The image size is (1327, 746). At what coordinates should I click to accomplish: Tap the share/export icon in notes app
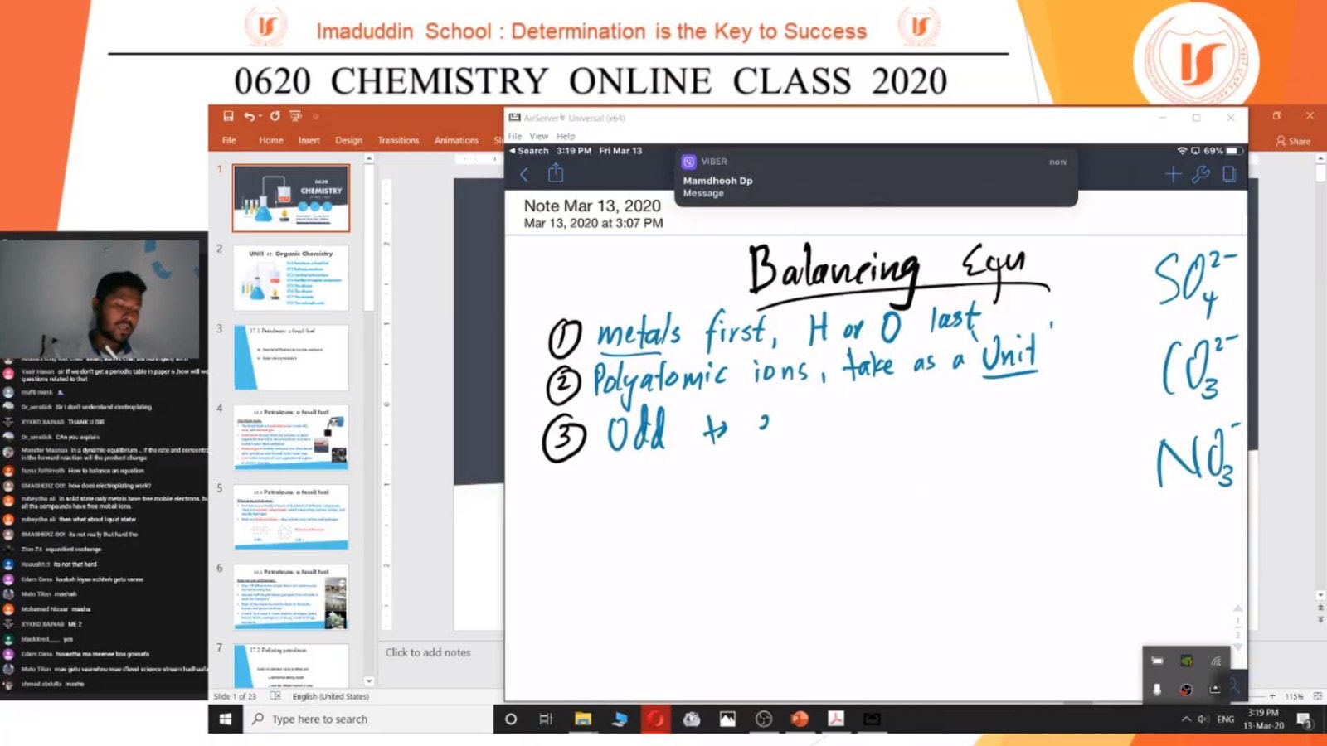556,173
